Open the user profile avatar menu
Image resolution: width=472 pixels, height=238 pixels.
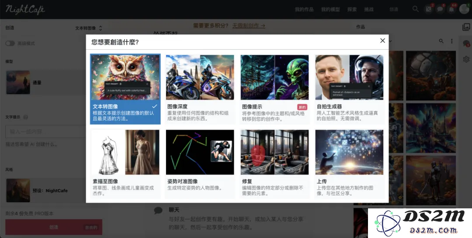(x=464, y=9)
